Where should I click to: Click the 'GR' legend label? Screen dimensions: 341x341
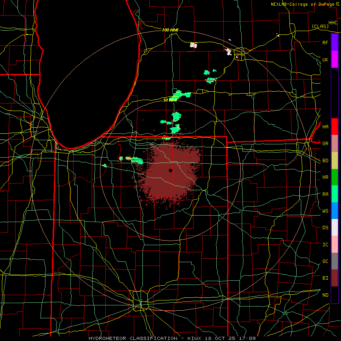[325, 144]
